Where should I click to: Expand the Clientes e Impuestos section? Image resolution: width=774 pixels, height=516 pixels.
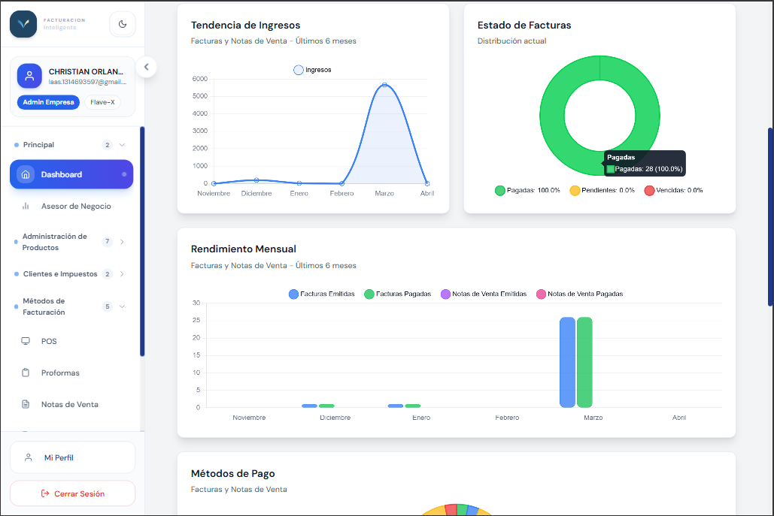tap(122, 274)
